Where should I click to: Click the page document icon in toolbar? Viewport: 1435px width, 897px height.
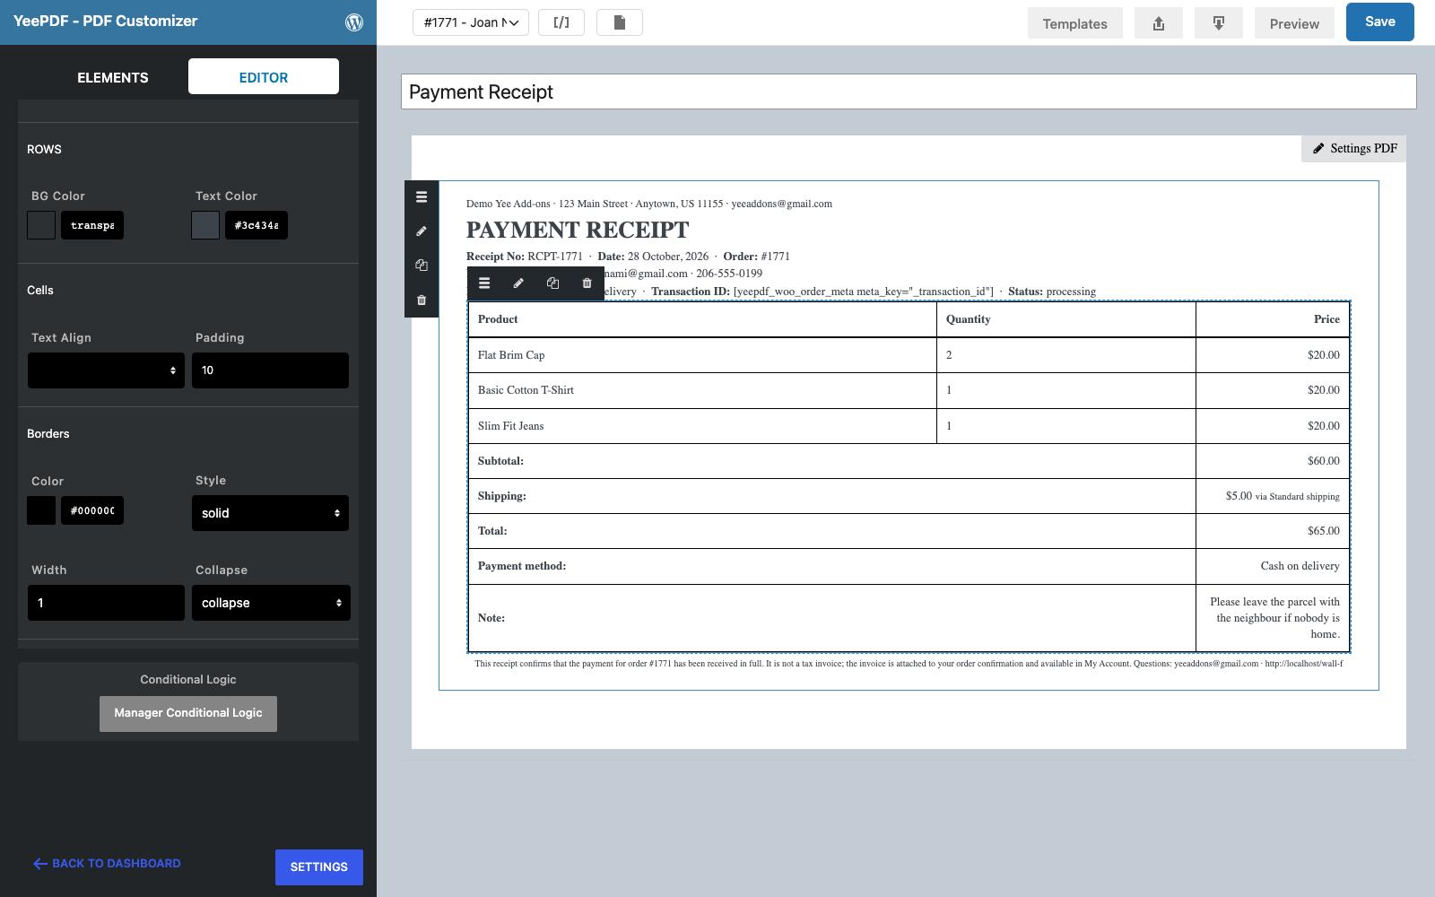tap(620, 22)
